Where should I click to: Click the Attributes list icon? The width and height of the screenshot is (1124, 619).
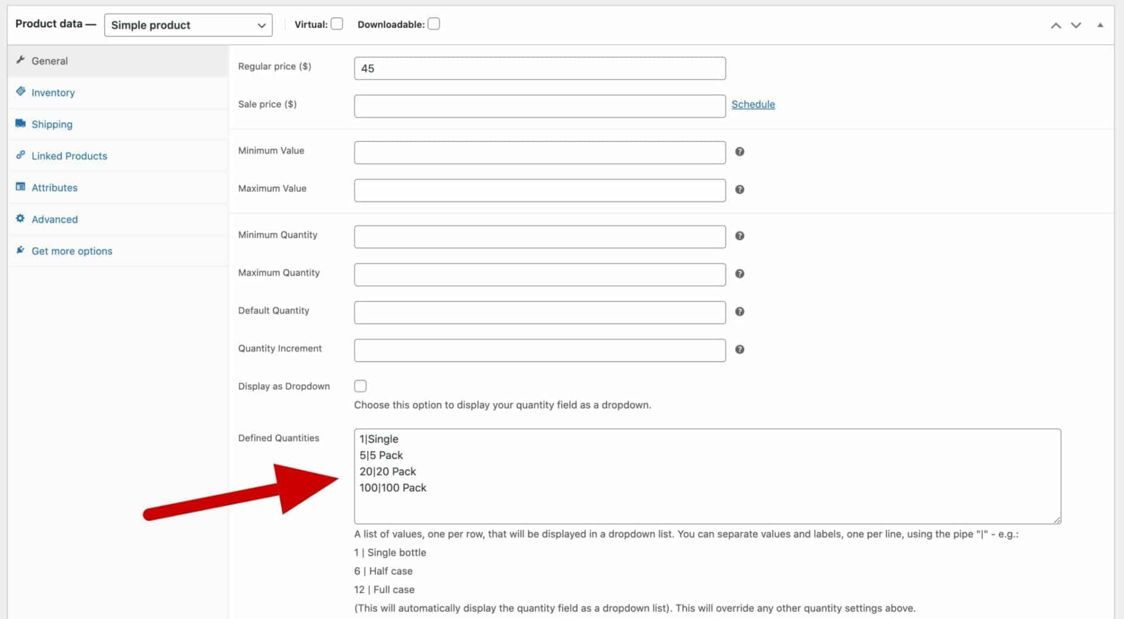[x=20, y=186]
